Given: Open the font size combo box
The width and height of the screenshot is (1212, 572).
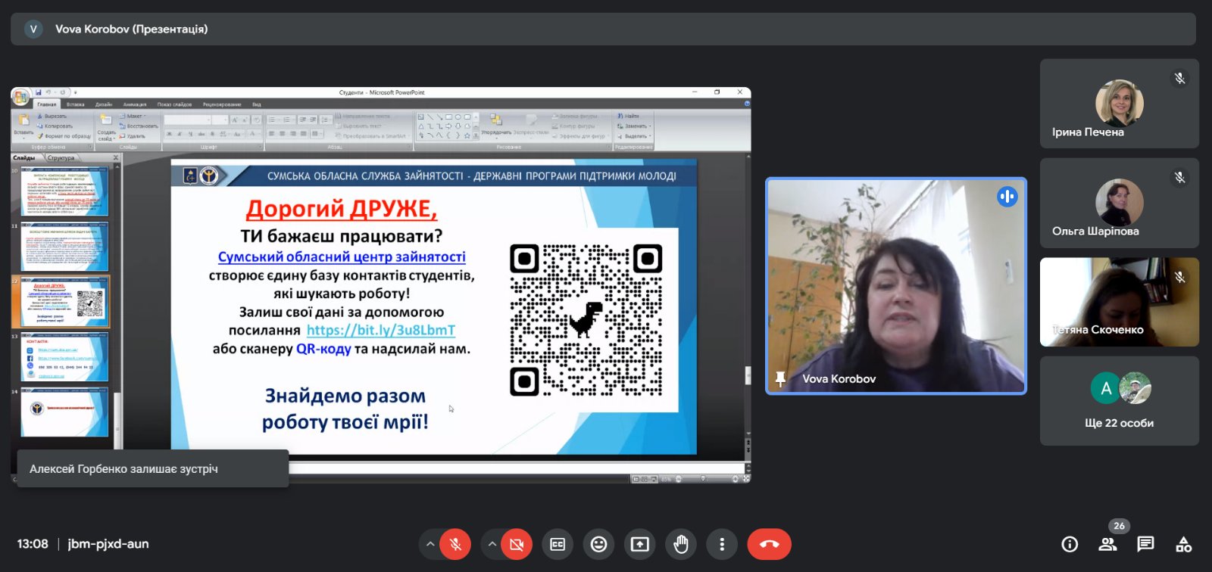Looking at the screenshot, I should [220, 120].
